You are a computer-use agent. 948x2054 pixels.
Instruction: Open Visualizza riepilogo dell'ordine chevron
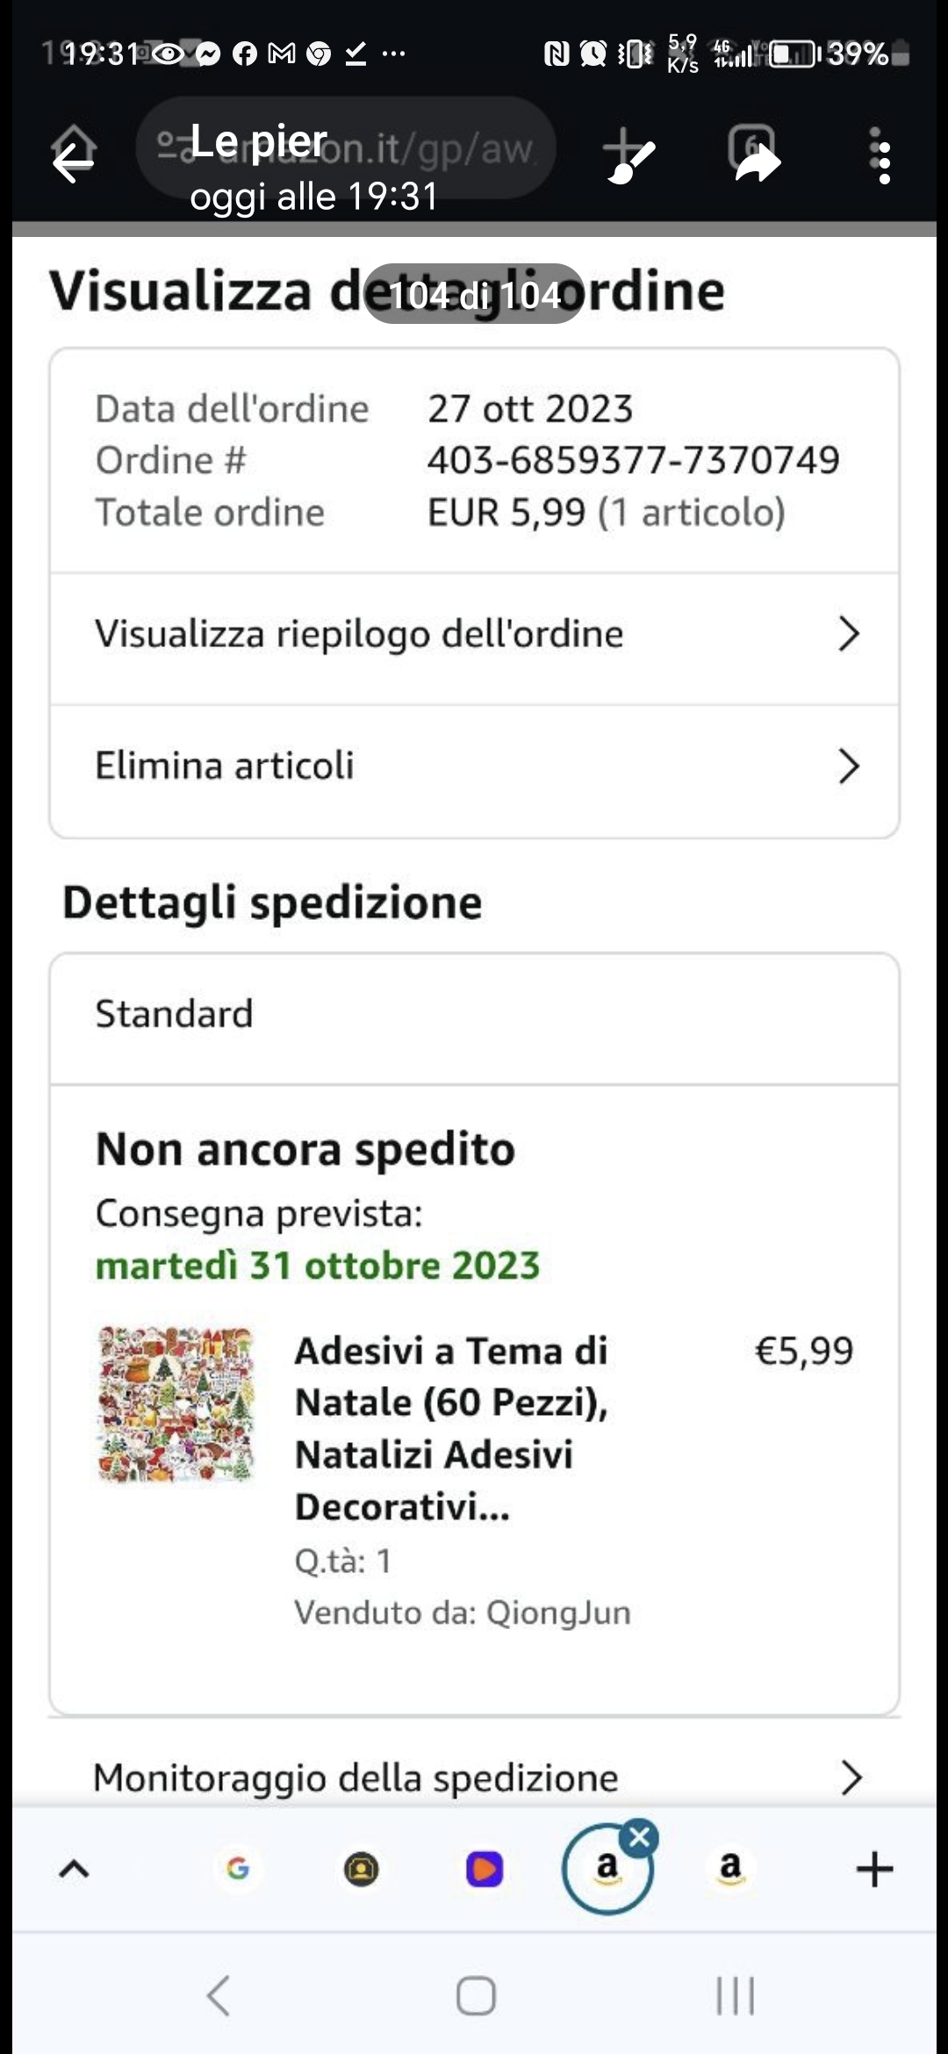(848, 634)
